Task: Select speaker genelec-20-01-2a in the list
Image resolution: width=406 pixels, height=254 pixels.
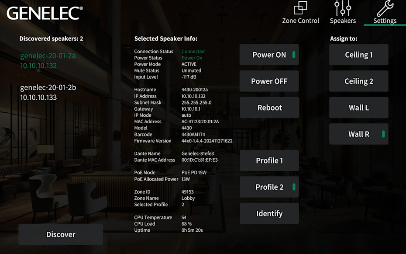Action: pos(48,61)
